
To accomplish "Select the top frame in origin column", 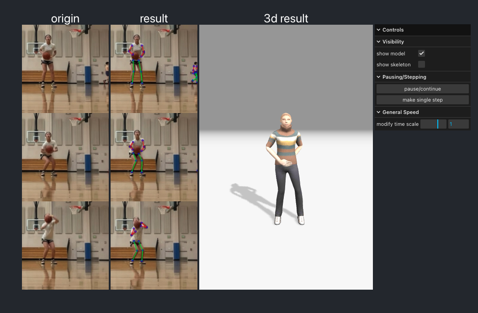I will 65,69.
